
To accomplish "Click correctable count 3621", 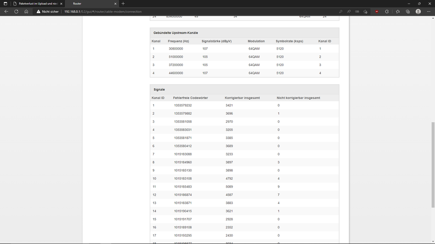I will [229, 211].
